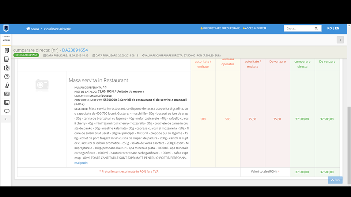
Task: Open the help question mark icon
Action: [x=7, y=77]
